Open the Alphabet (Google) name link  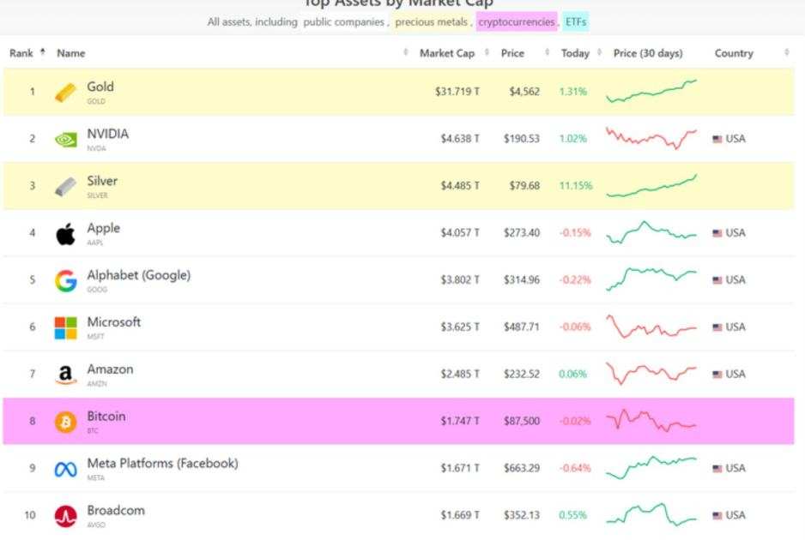coord(139,275)
